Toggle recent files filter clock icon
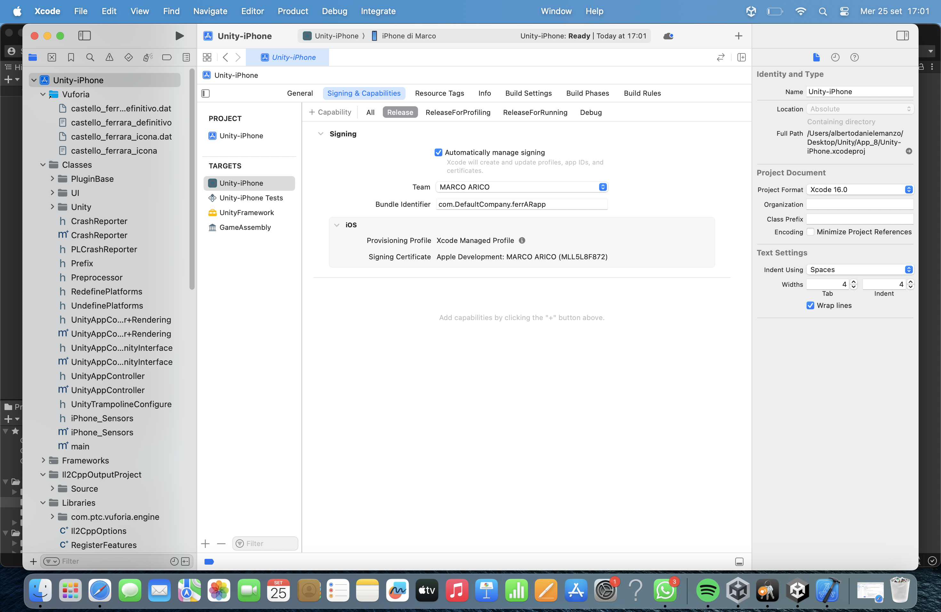The height and width of the screenshot is (612, 941). click(174, 561)
